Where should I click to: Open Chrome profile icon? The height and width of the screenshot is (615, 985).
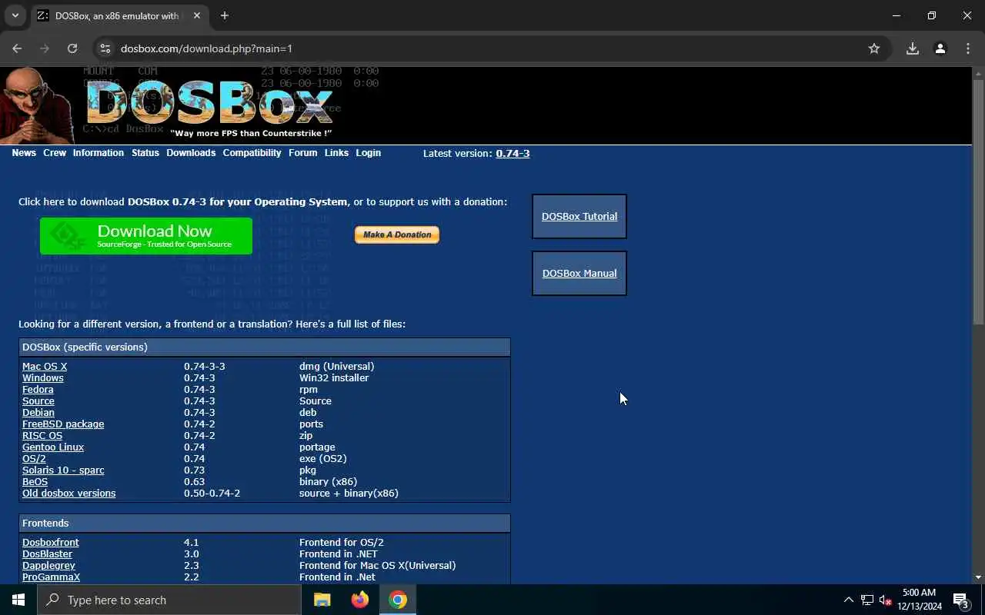pos(940,48)
